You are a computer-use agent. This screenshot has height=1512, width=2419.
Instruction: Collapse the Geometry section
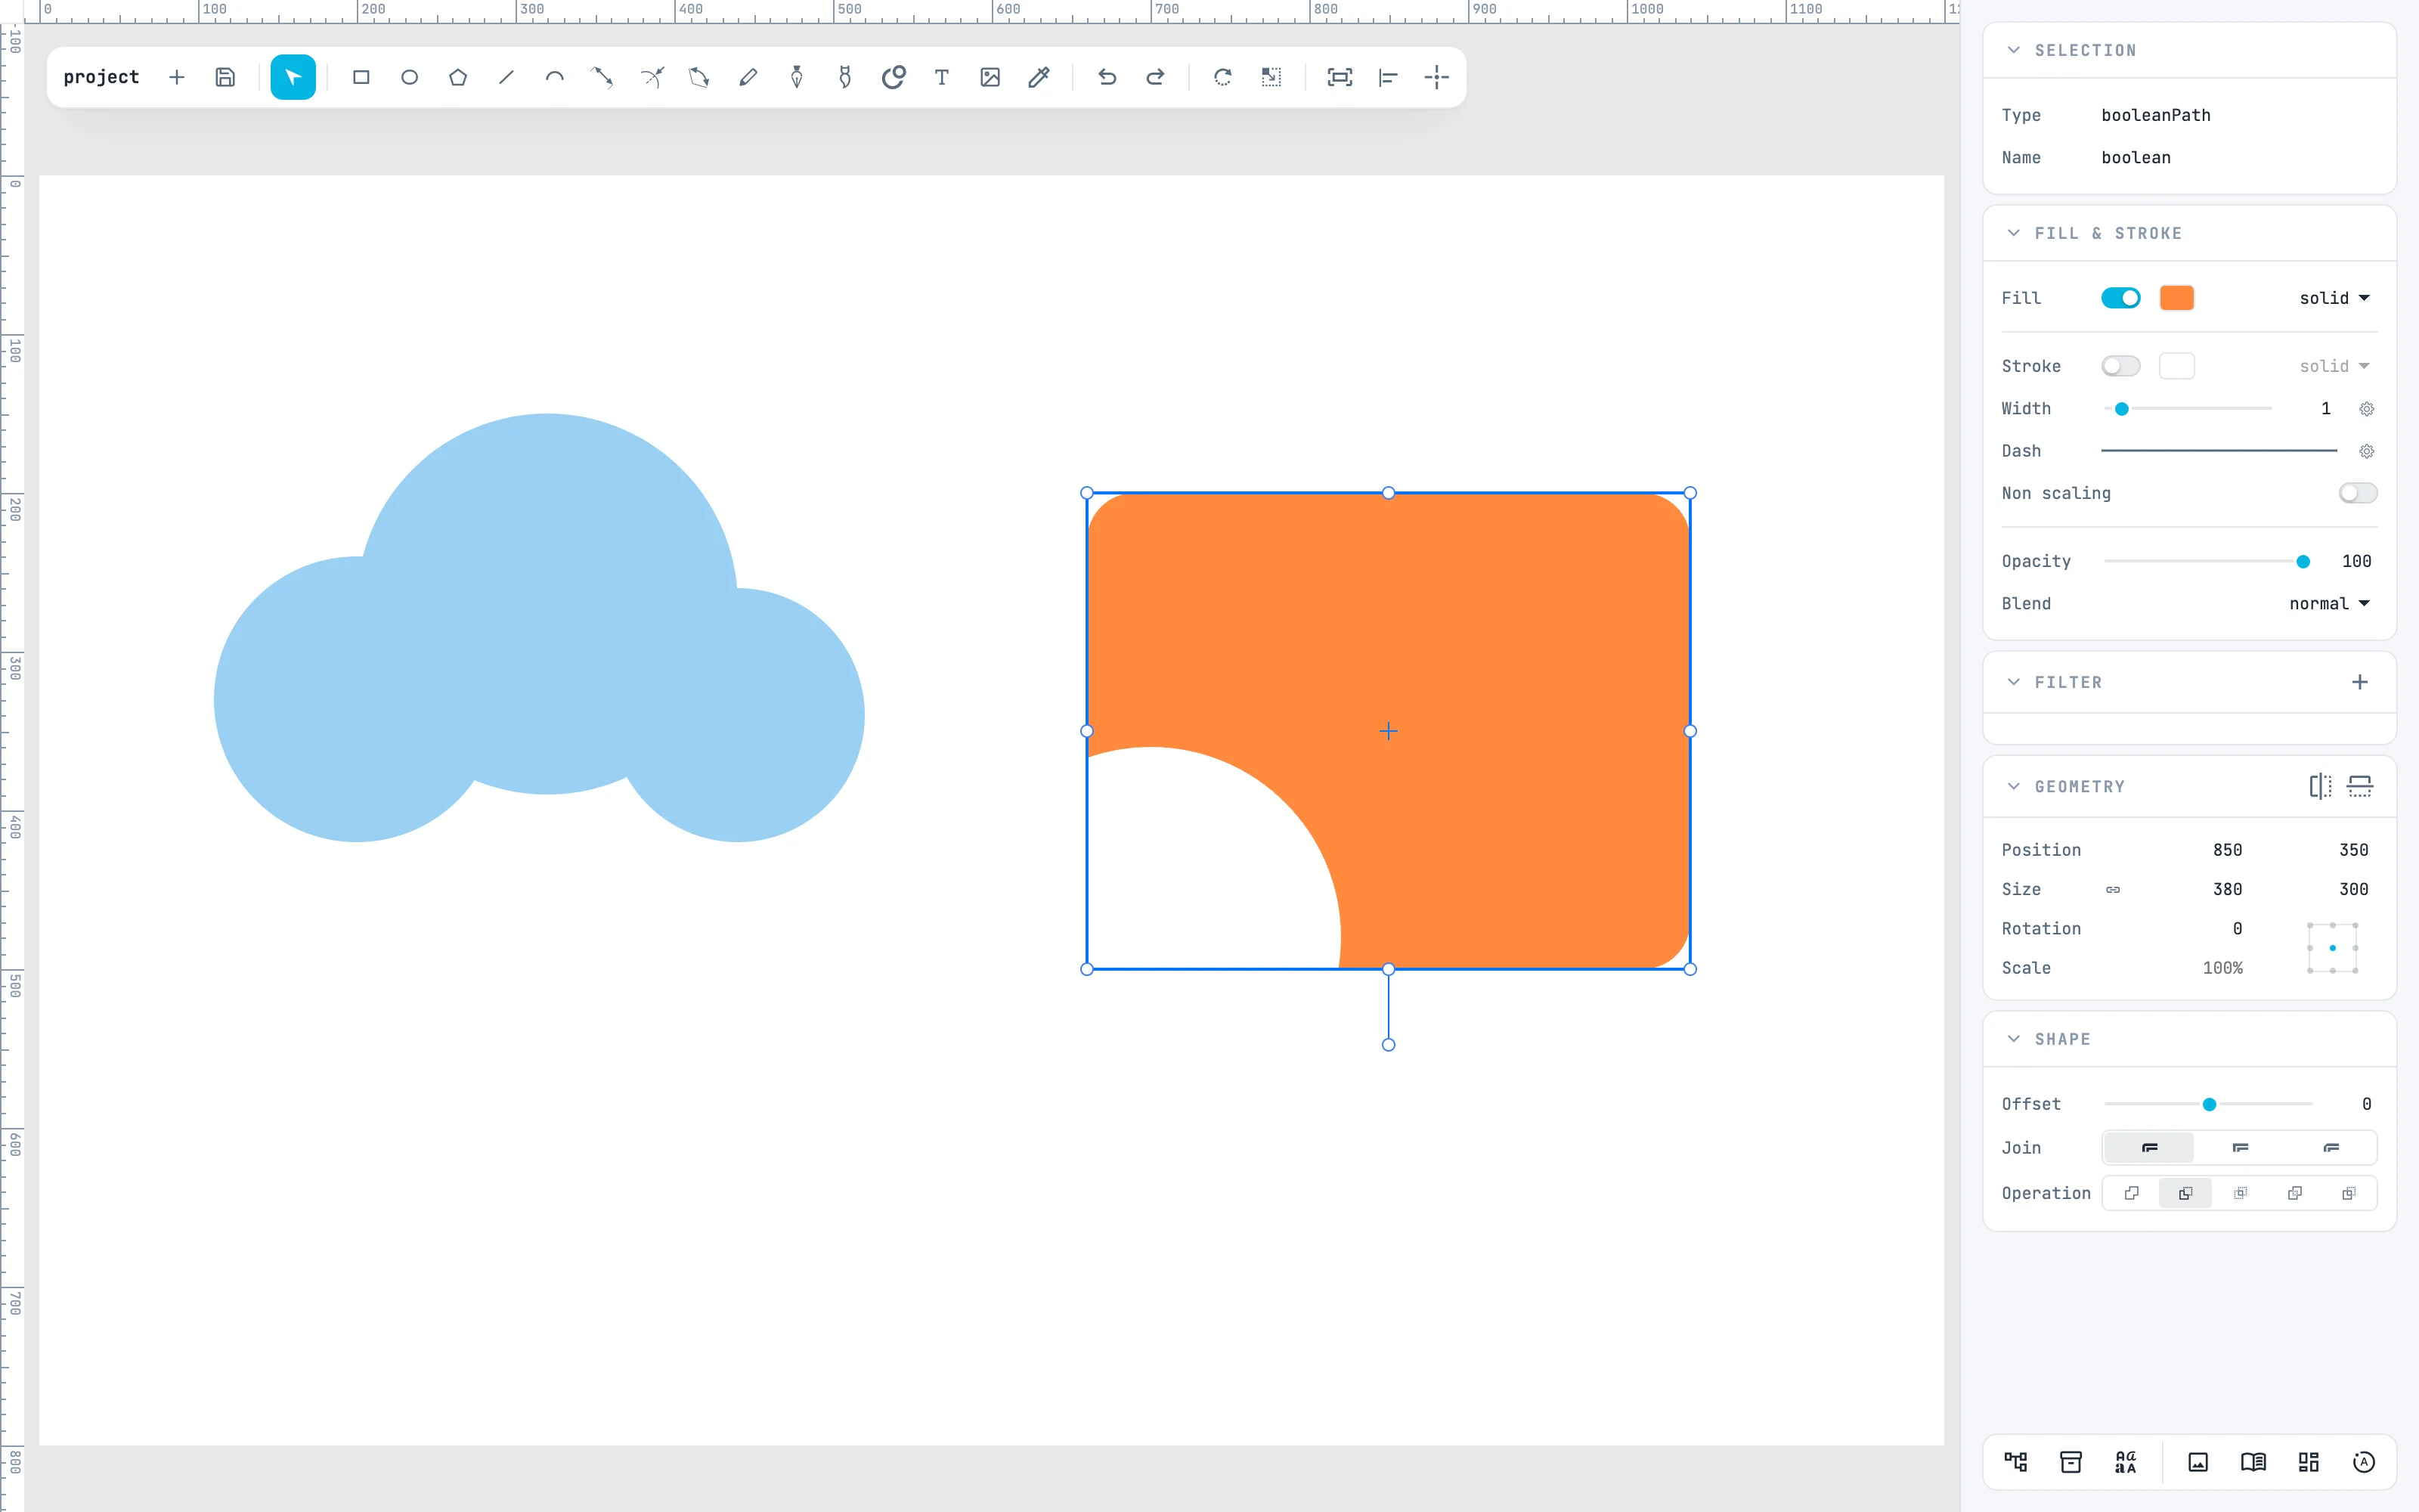pos(2014,786)
